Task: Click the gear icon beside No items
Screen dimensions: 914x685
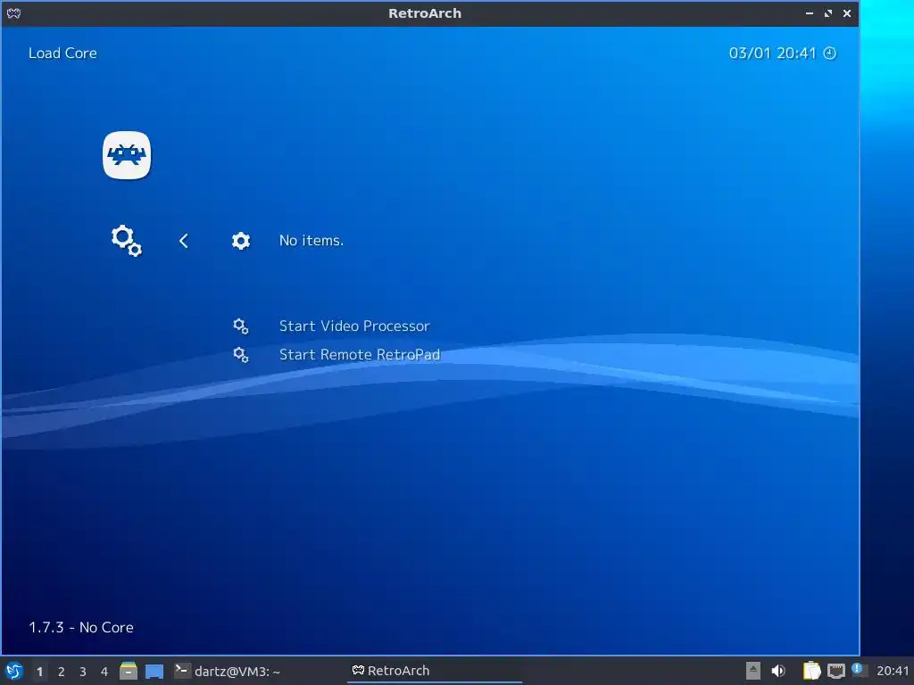Action: point(241,241)
